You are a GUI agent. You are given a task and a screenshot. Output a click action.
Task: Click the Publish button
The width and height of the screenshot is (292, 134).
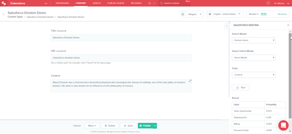(145, 126)
